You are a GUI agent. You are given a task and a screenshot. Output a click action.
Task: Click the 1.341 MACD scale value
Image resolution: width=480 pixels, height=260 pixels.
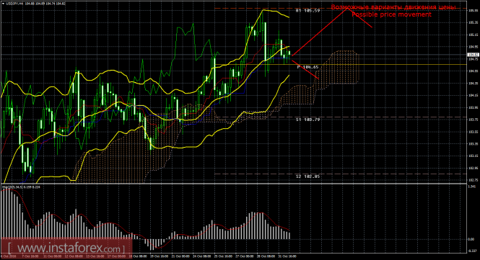click(472, 187)
